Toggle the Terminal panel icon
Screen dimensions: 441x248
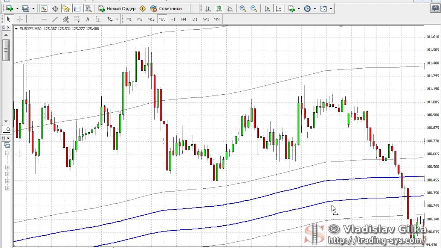77,9
